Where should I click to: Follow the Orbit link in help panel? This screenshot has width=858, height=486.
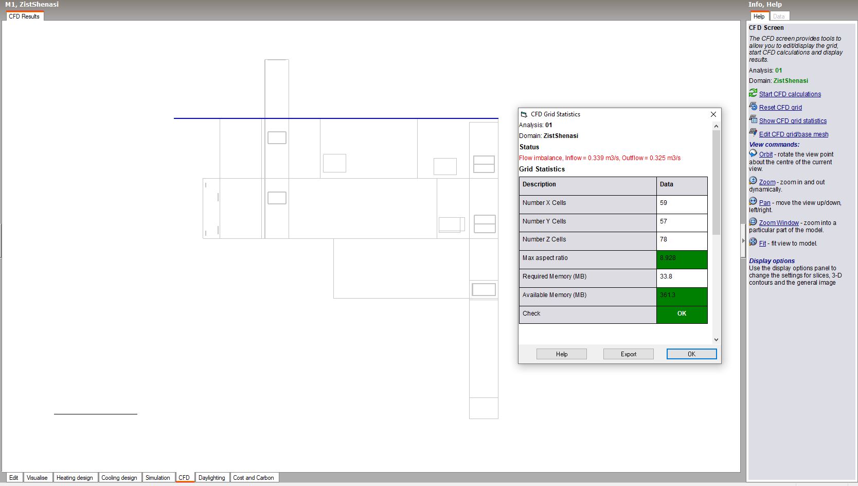tap(766, 154)
